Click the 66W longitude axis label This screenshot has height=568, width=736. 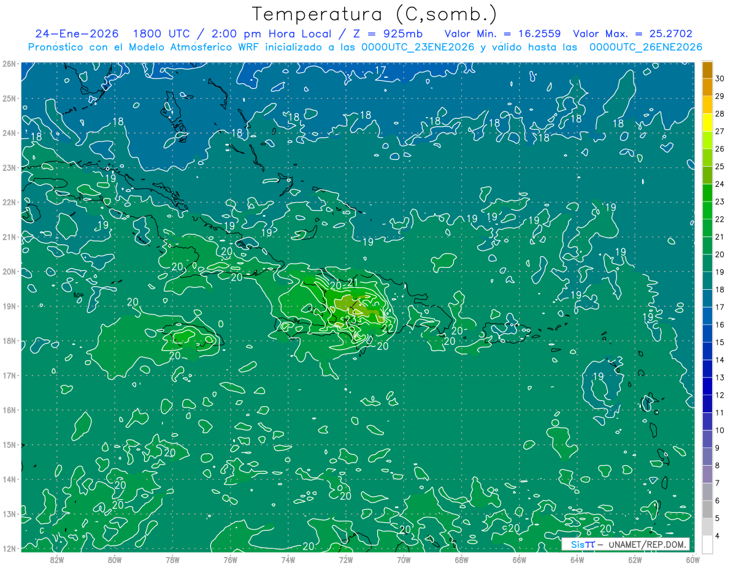tap(519, 559)
